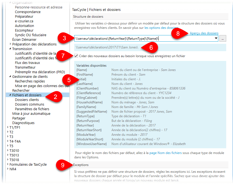Select Personne-ressource et adresse

(x=39, y=7)
